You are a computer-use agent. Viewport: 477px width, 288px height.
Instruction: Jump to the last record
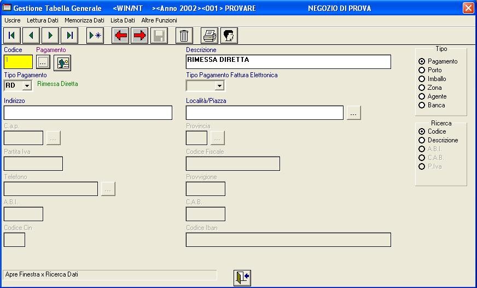pos(69,36)
